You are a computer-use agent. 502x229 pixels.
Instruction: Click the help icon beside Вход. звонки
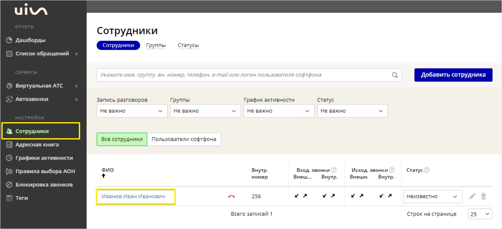[x=333, y=170]
